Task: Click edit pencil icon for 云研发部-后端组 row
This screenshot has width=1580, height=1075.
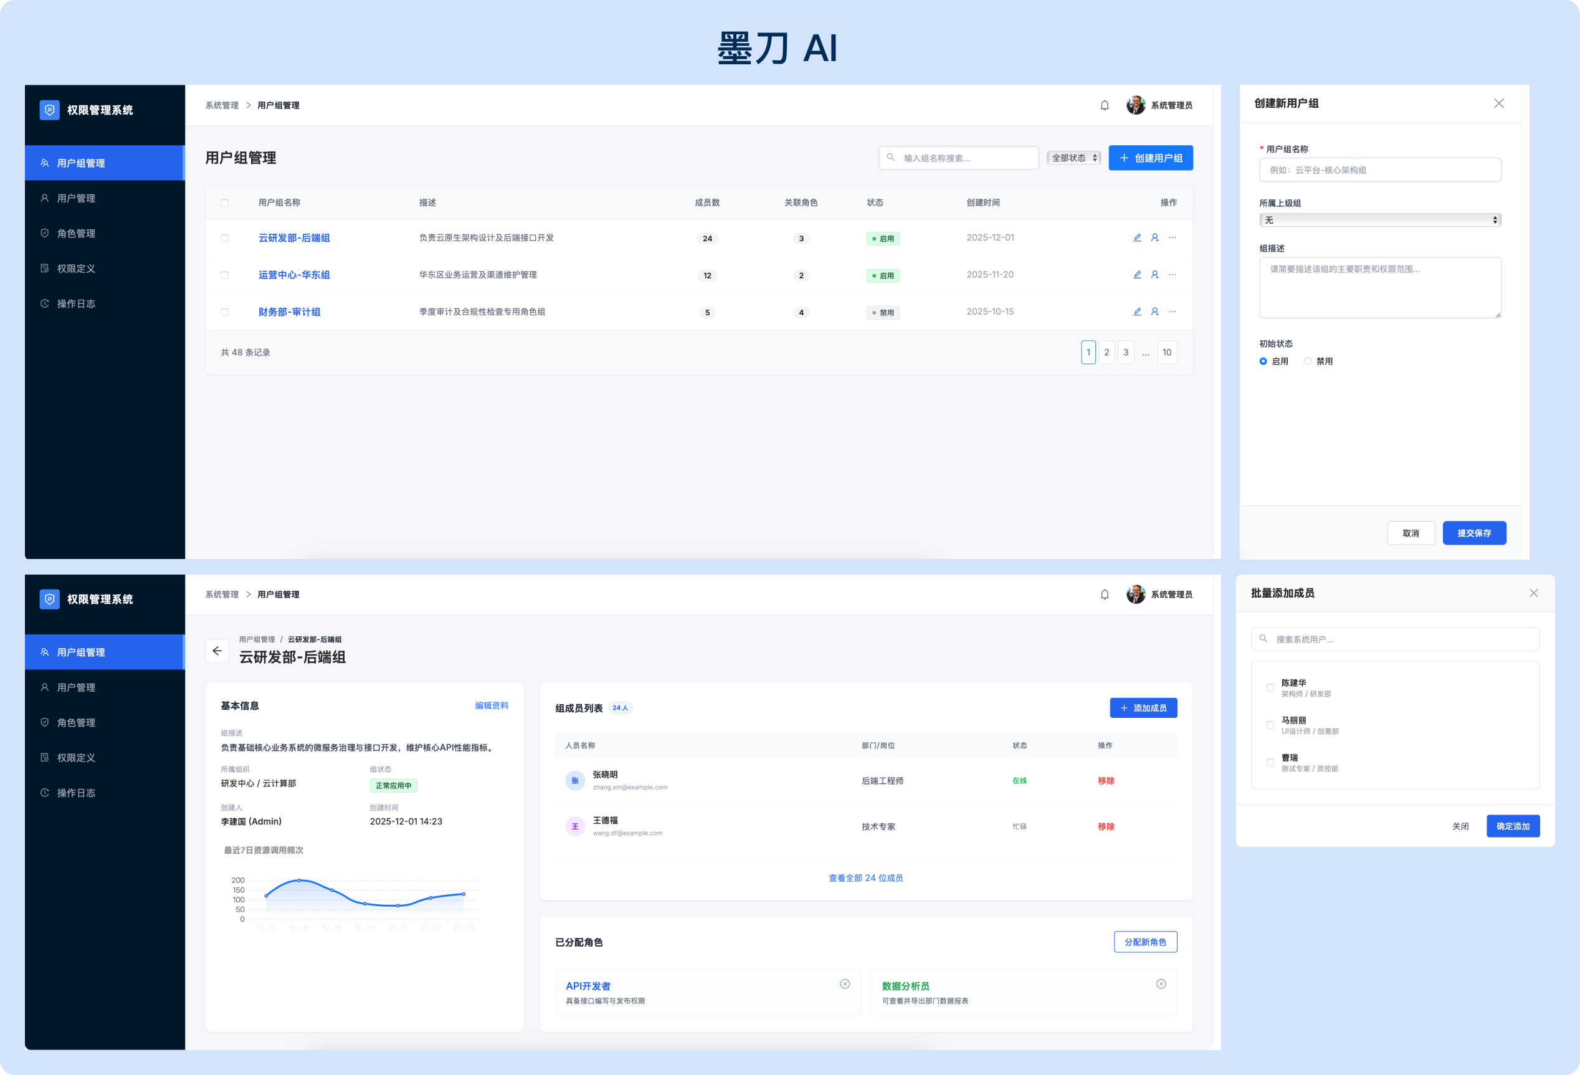Action: 1137,238
